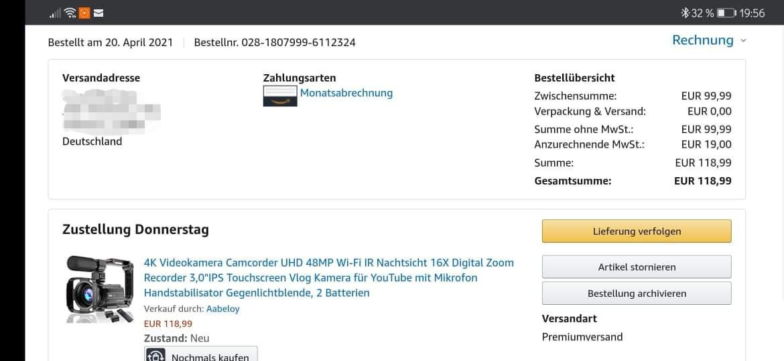Click the camcorder product thumbnail
Screen dimensions: 784x361
[99, 289]
